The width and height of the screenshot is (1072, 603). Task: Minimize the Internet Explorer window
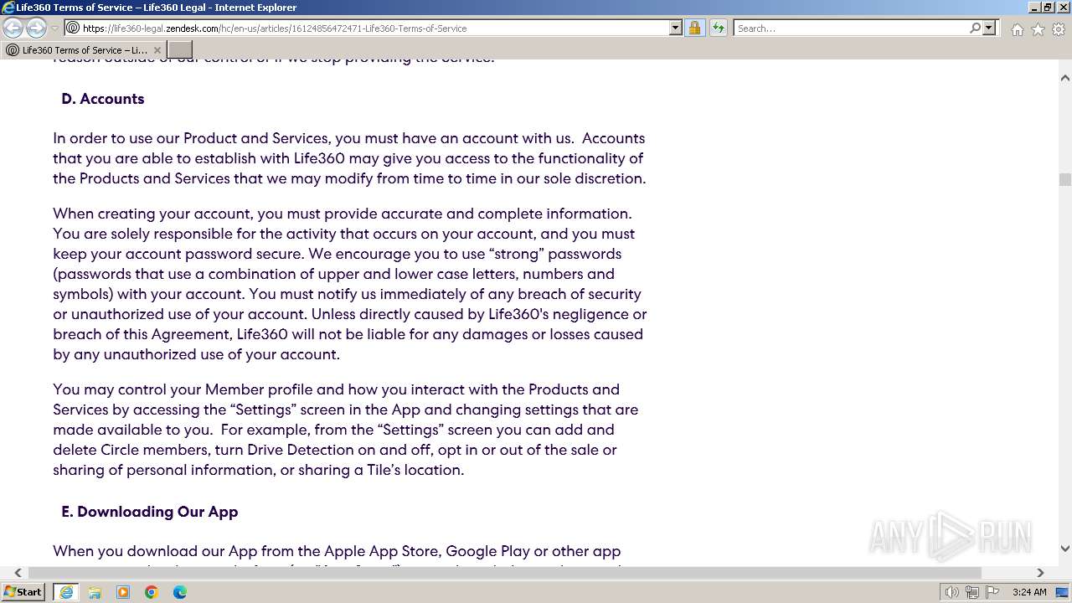point(1033,8)
